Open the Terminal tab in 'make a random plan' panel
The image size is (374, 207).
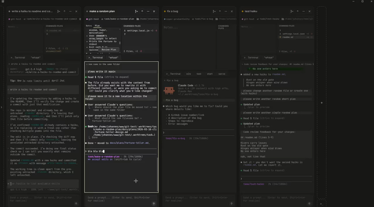click(96, 57)
